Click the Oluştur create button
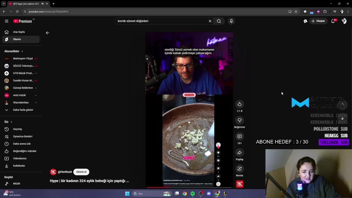The width and height of the screenshot is (352, 198). (318, 21)
